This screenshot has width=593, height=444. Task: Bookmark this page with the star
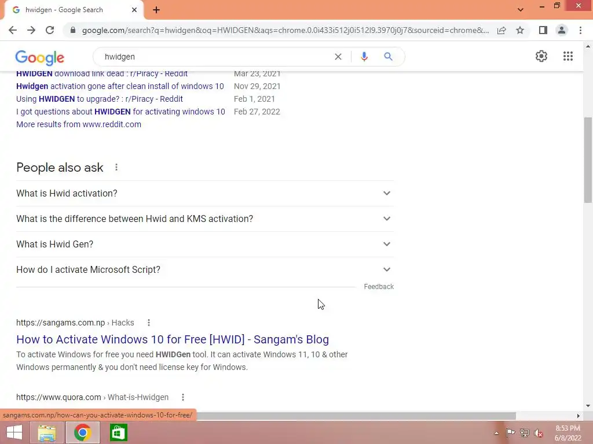coord(520,30)
